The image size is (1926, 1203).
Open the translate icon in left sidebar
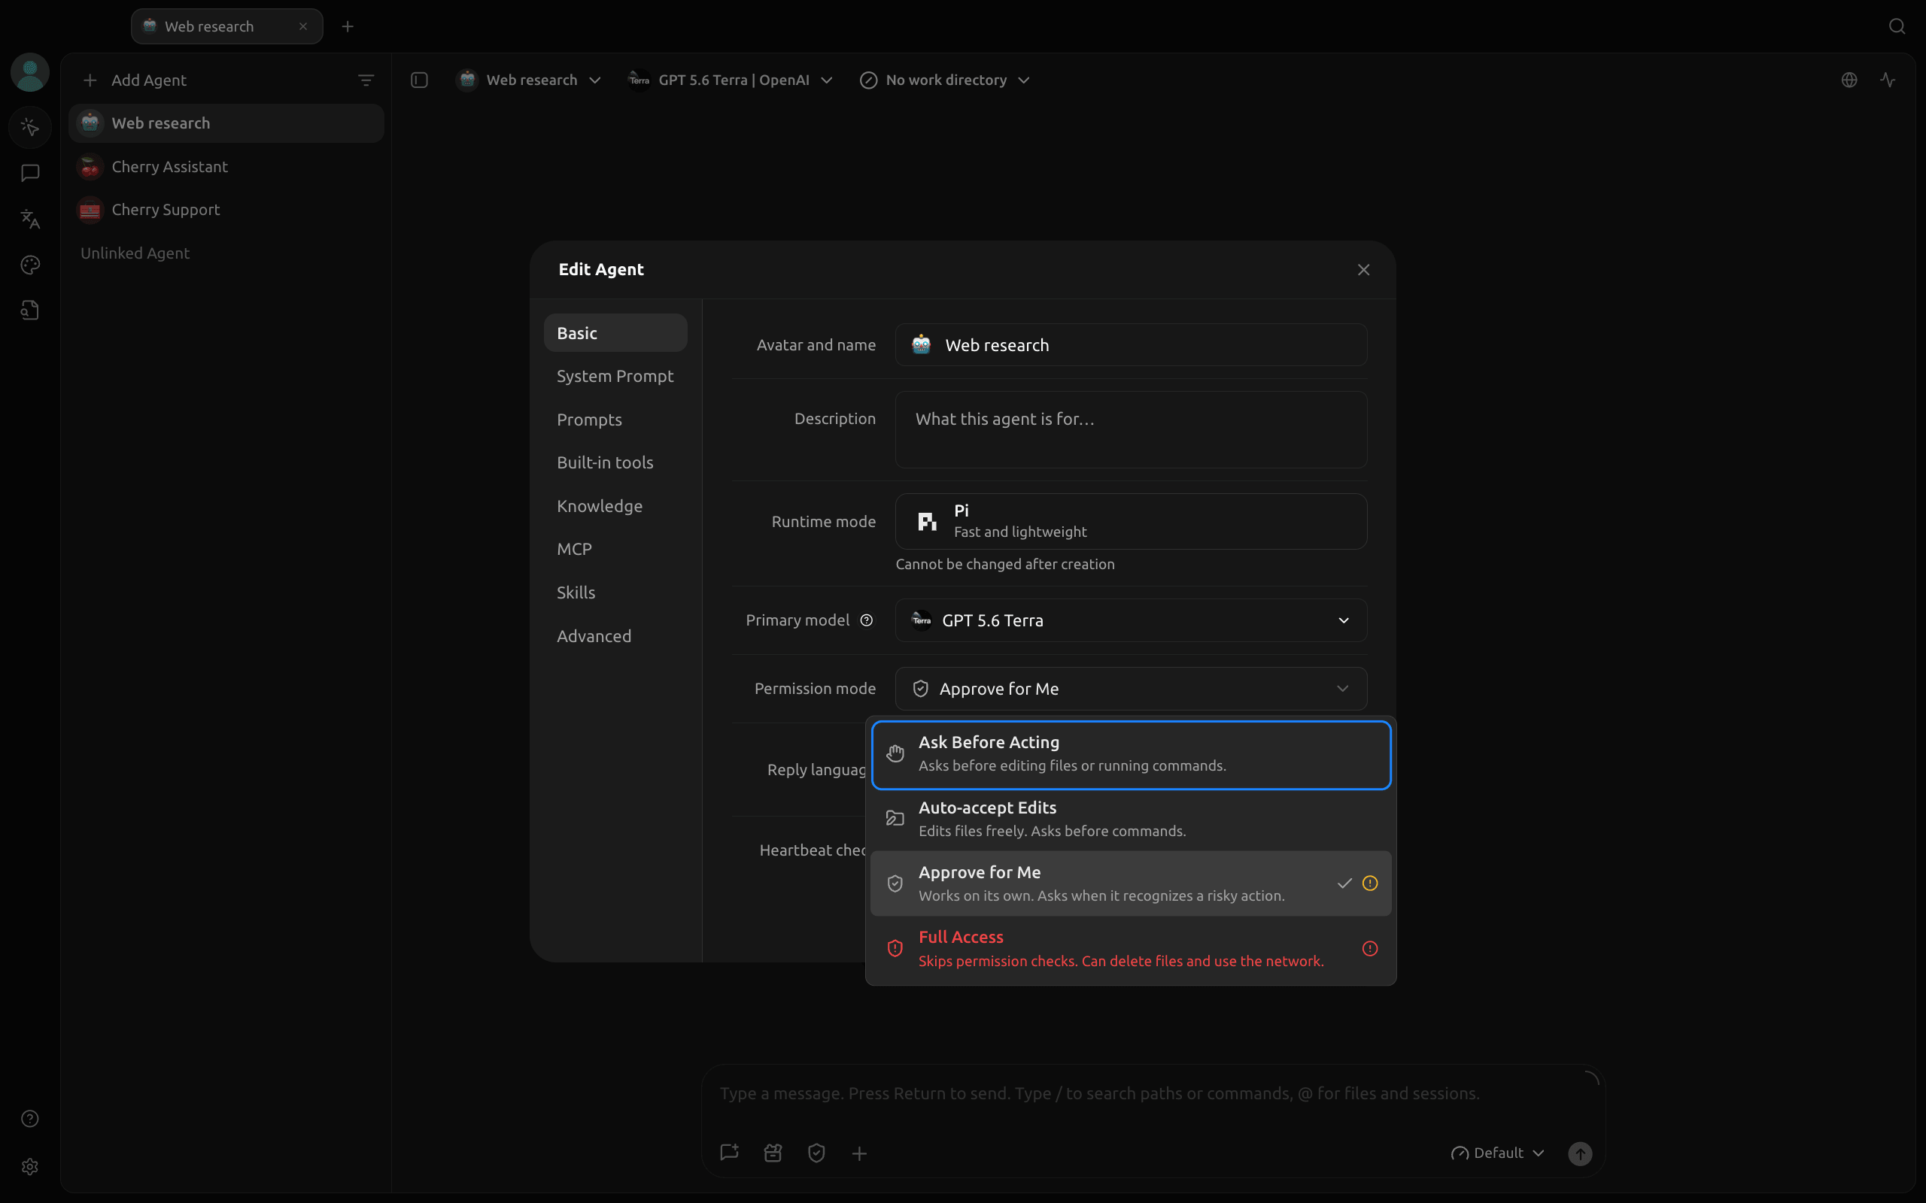(30, 219)
